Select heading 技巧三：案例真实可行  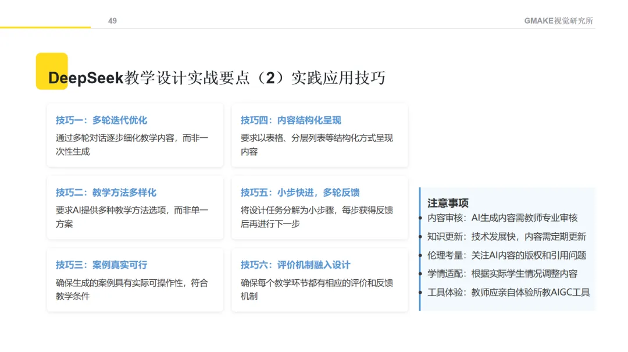tap(101, 265)
